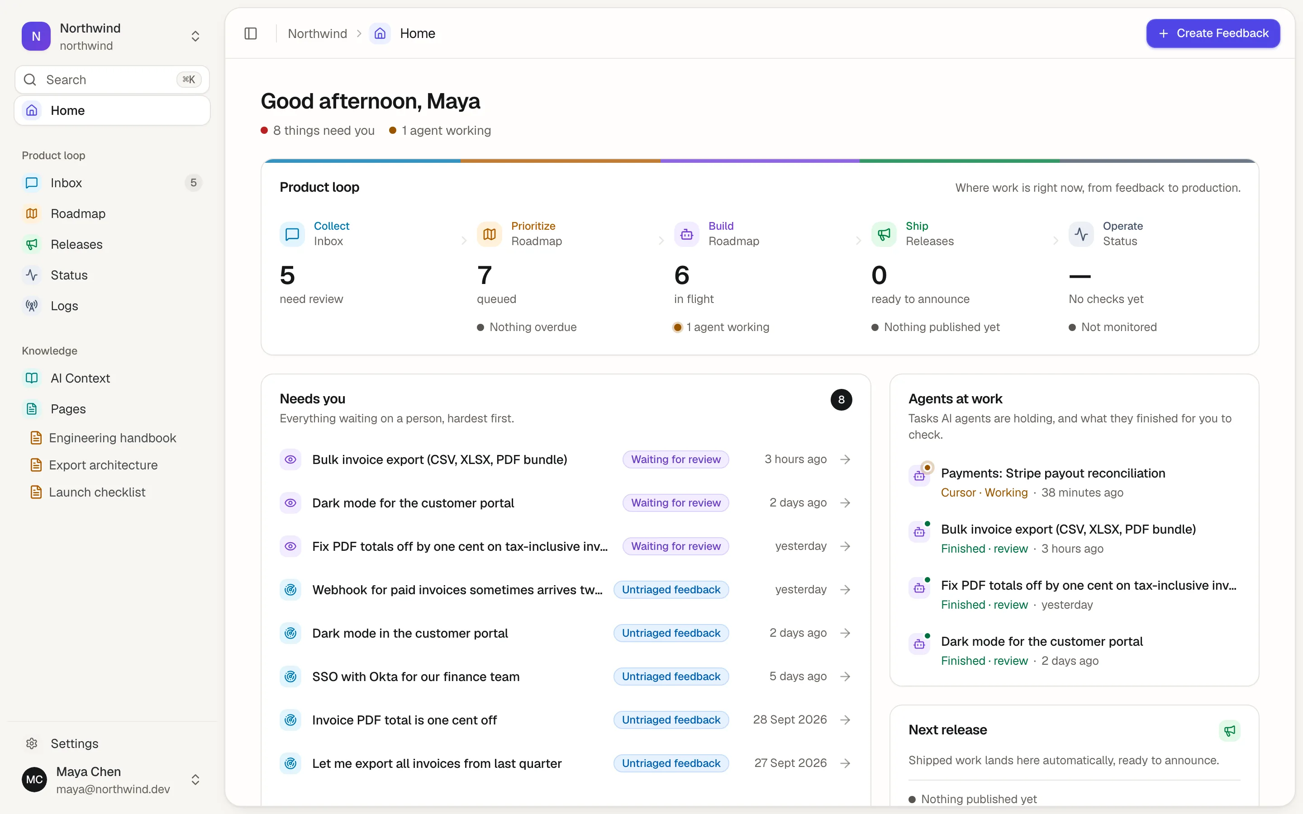Click the Ship megaphone stage icon
1303x814 pixels.
pos(884,234)
